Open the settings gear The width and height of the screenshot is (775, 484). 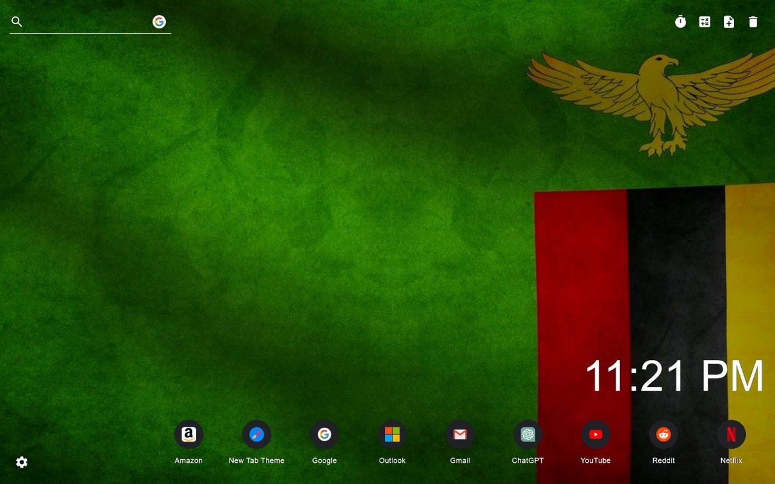point(22,462)
